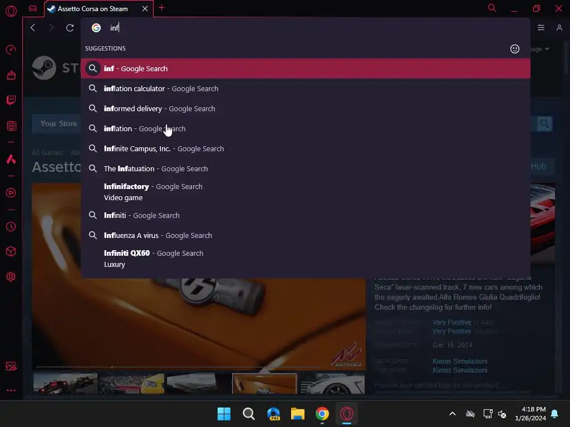
Task: Open the Extensions cube icon
Action: coord(11,251)
